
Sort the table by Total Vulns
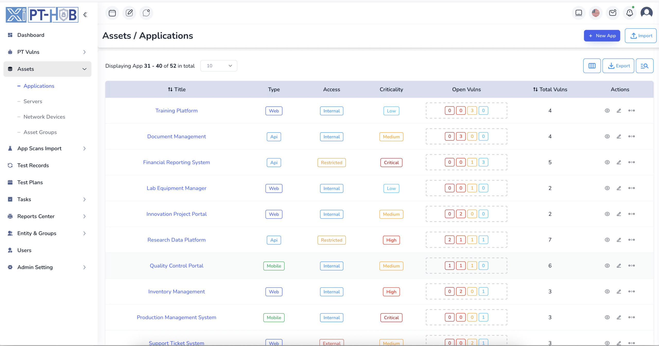pyautogui.click(x=550, y=89)
